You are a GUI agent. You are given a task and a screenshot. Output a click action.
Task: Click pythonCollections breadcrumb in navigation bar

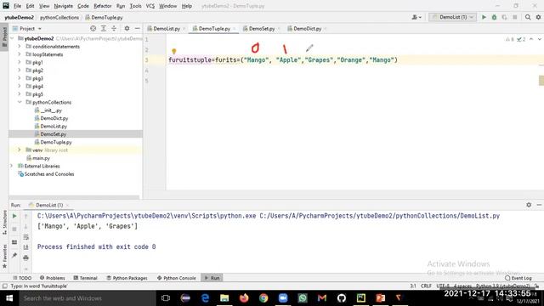coord(59,17)
